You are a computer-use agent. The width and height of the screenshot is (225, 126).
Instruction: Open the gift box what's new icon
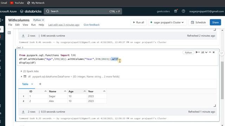pos(176,11)
